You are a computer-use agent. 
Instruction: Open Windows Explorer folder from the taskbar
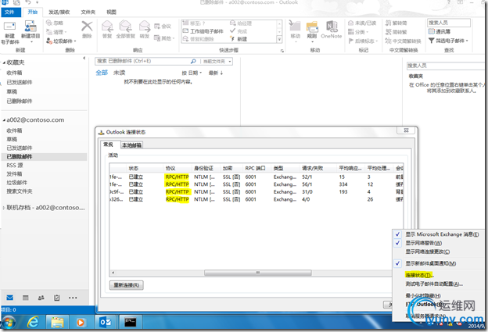(57, 323)
